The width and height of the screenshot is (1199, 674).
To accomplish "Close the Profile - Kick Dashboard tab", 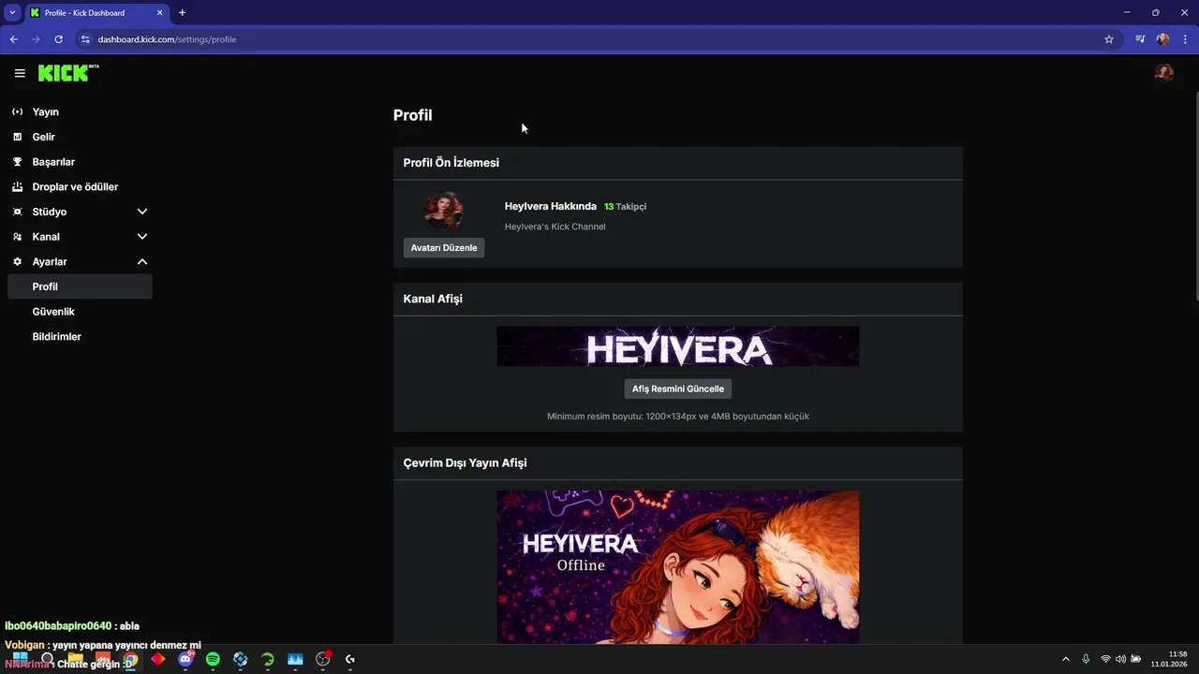I will click(x=159, y=13).
